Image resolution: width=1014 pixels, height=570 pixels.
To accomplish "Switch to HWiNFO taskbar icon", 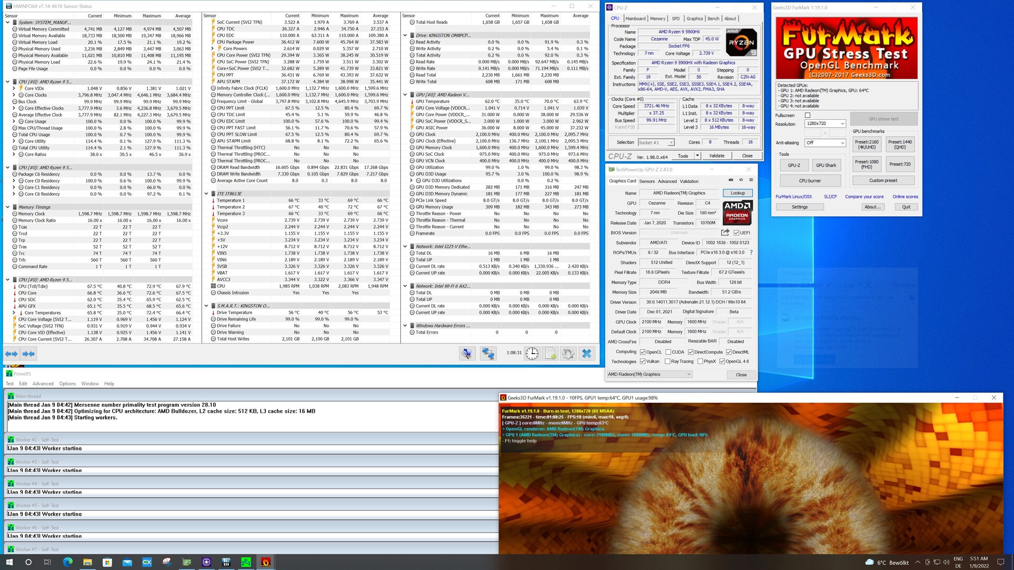I will tap(226, 562).
